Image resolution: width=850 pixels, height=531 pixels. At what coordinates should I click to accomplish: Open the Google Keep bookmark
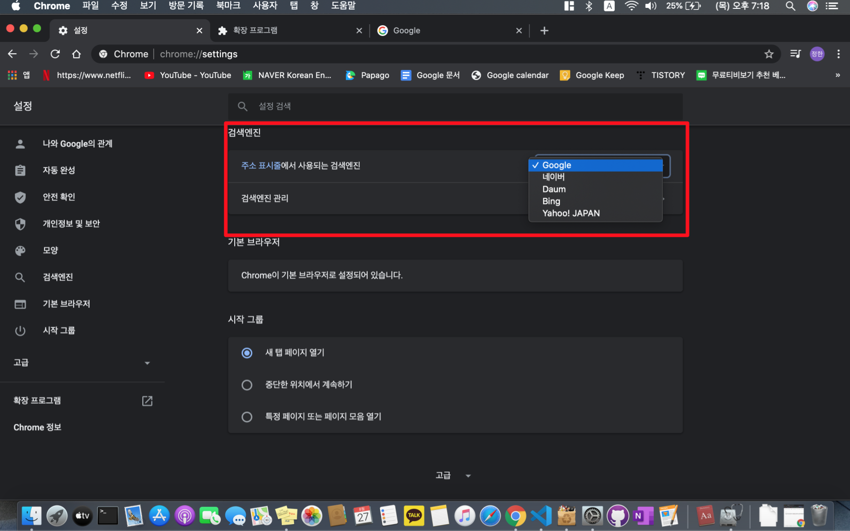pyautogui.click(x=592, y=75)
